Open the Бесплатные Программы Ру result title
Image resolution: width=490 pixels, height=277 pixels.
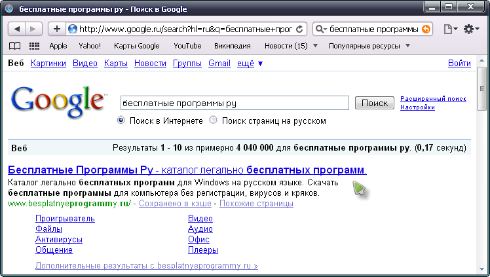click(187, 170)
